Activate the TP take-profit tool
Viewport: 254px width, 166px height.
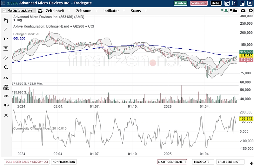tap(6, 39)
